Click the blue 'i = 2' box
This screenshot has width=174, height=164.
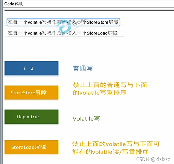[32, 68]
